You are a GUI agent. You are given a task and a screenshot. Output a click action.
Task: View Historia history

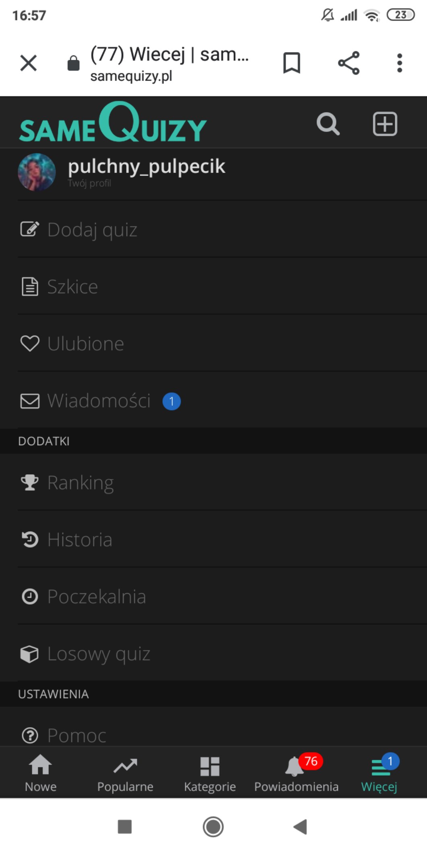pos(80,540)
